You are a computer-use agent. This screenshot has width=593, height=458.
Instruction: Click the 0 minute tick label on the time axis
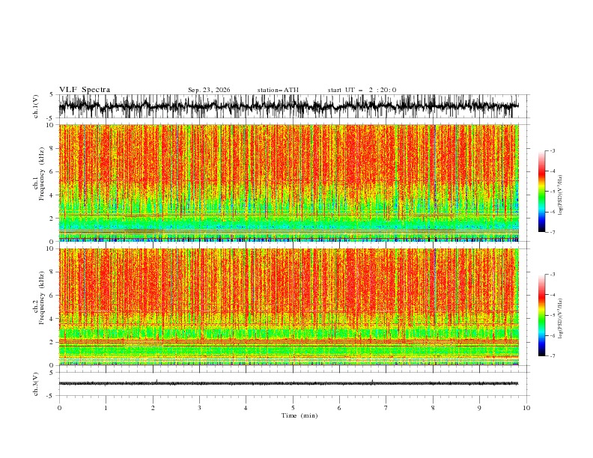pyautogui.click(x=59, y=408)
